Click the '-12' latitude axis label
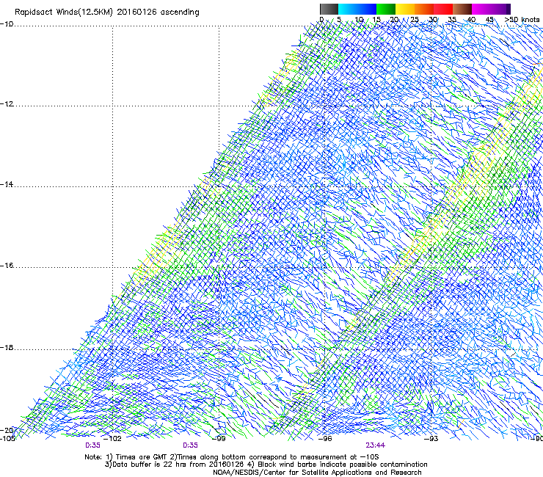This screenshot has width=543, height=477. (7, 104)
